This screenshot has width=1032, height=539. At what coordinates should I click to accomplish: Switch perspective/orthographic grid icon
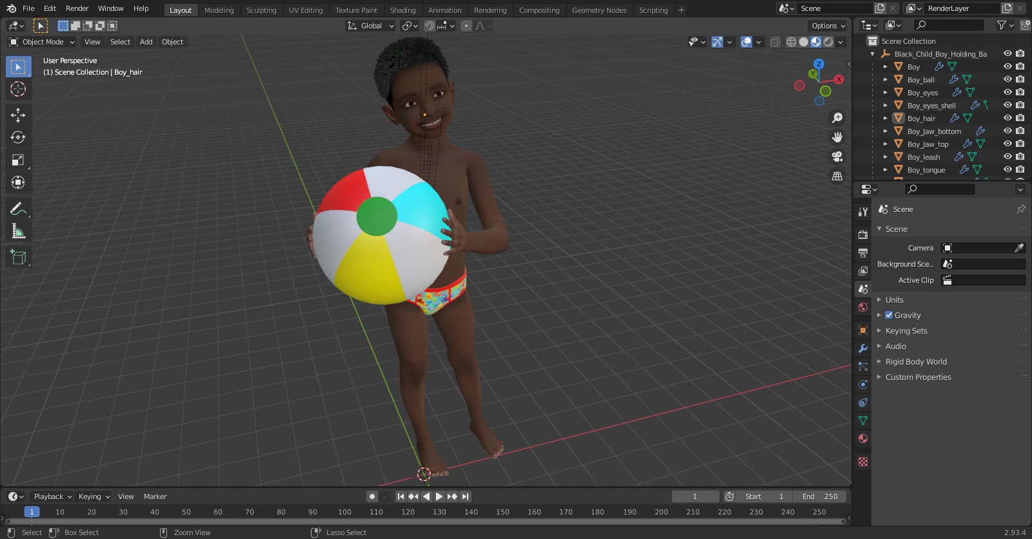tap(837, 176)
